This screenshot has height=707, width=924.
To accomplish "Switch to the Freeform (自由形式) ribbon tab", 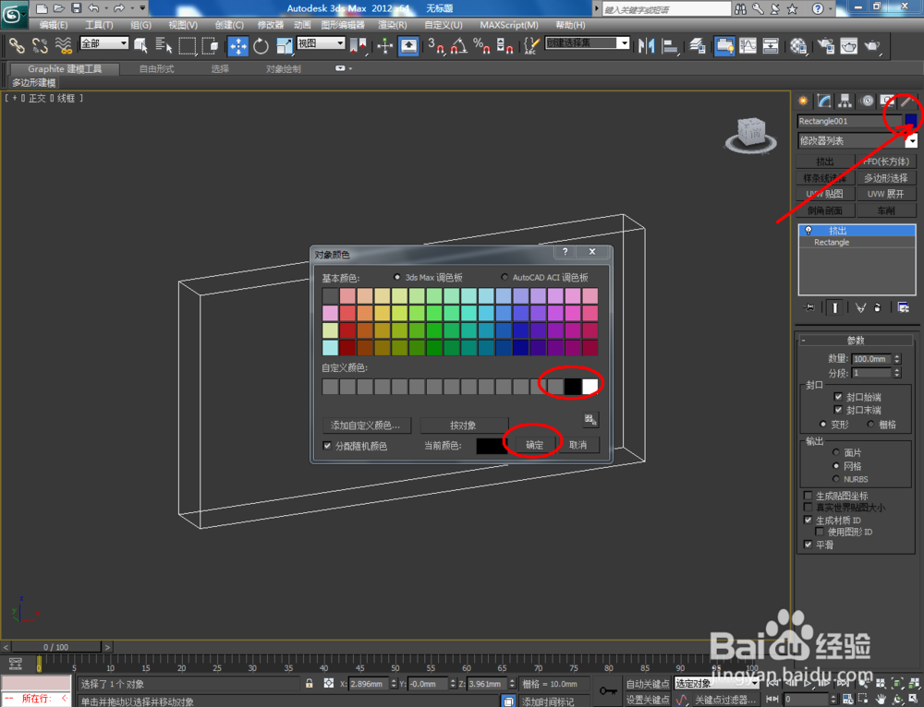I will coord(156,69).
